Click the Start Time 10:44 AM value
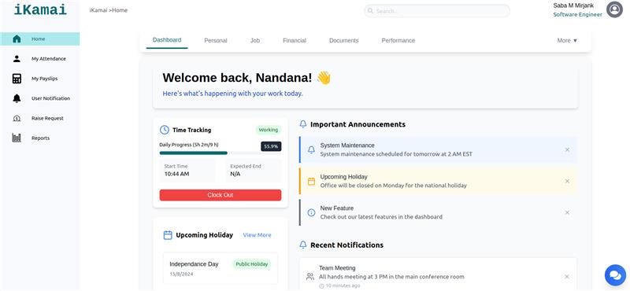 pyautogui.click(x=176, y=174)
